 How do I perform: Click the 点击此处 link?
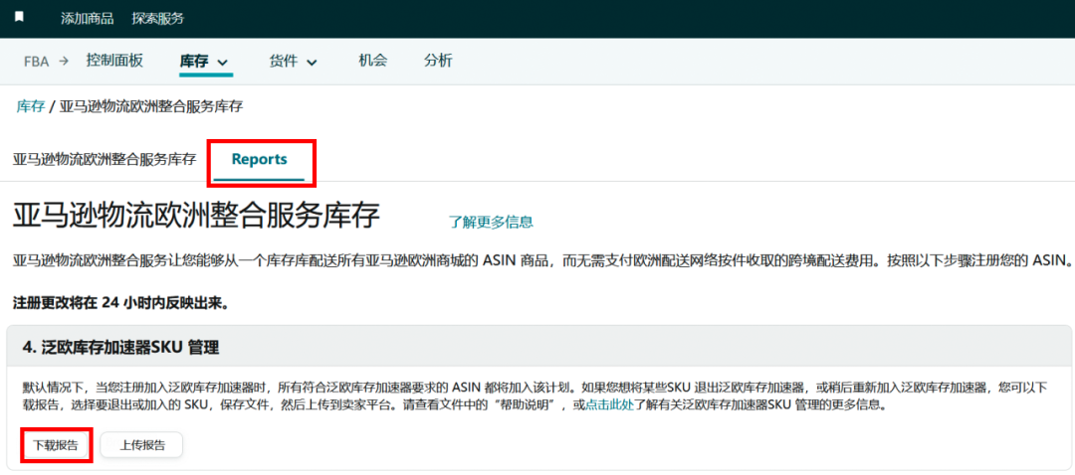[610, 403]
